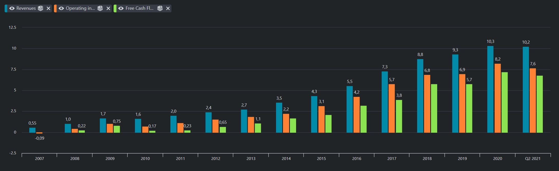This screenshot has height=171, width=559.
Task: Click the '3,1' value label in 2015
Action: (321, 101)
